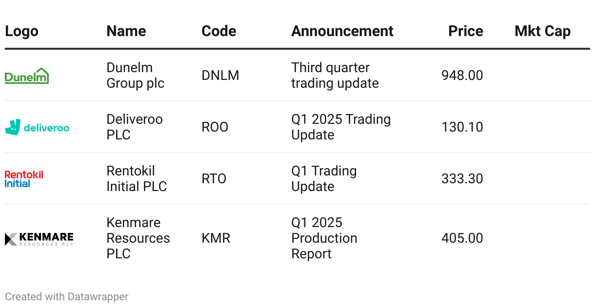Click the ROO ticker code
This screenshot has height=308, width=595.
[215, 127]
